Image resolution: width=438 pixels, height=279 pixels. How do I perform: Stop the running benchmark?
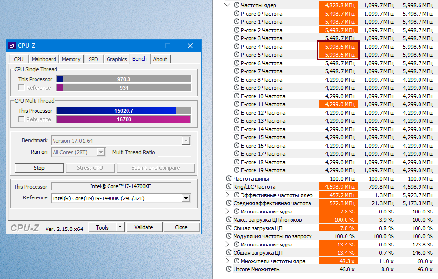(39, 168)
